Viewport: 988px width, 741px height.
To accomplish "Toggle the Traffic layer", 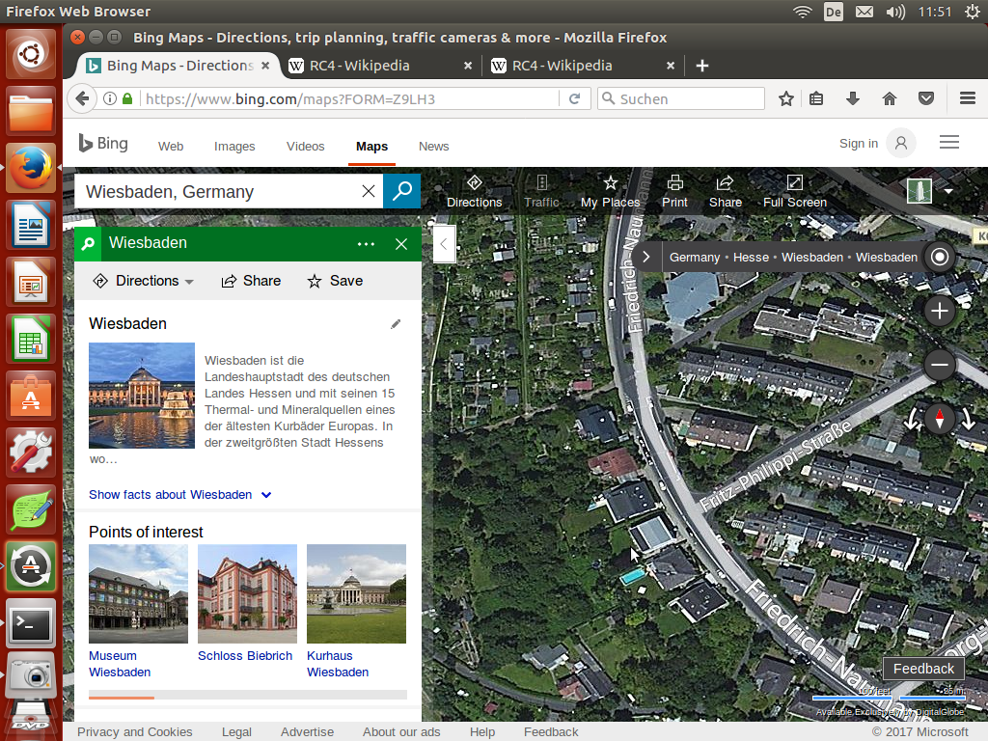I will point(541,192).
